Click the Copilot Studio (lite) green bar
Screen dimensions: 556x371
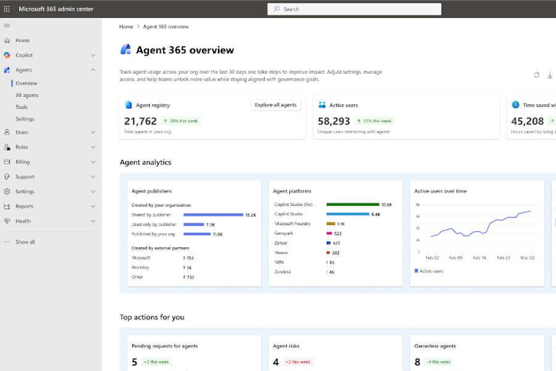point(352,204)
